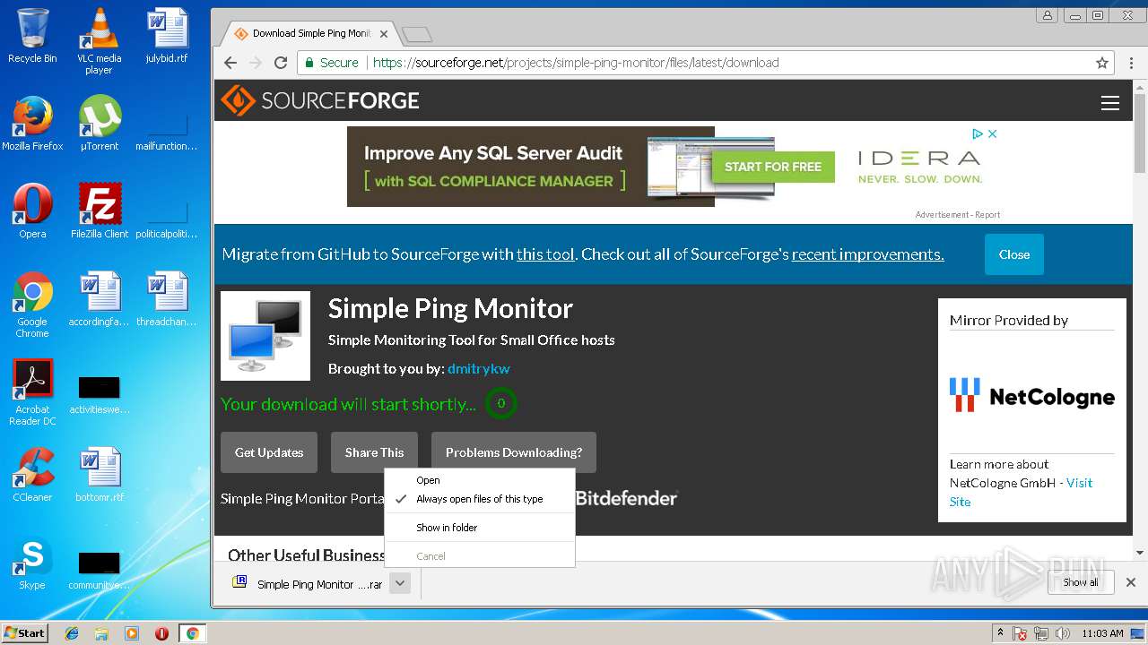Open julybid.rtf document on desktop
The height and width of the screenshot is (645, 1148).
[x=167, y=36]
